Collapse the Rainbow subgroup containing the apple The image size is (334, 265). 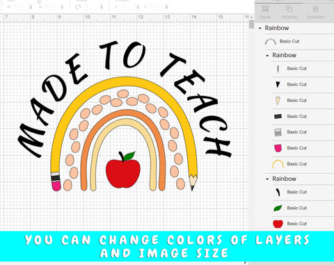(x=267, y=179)
